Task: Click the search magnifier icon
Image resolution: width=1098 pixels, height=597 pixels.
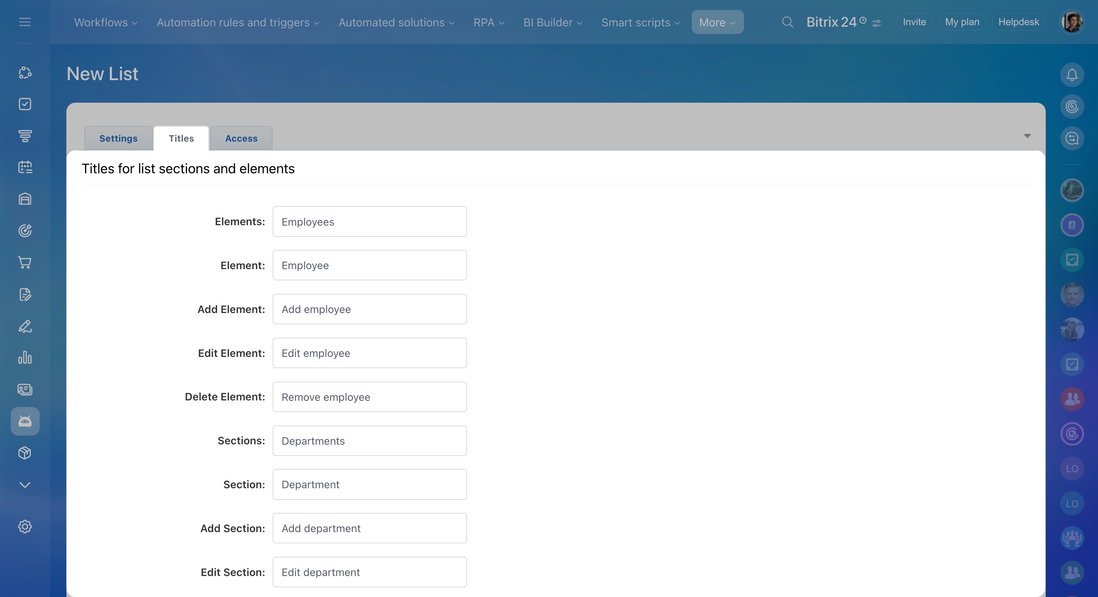Action: [x=787, y=22]
